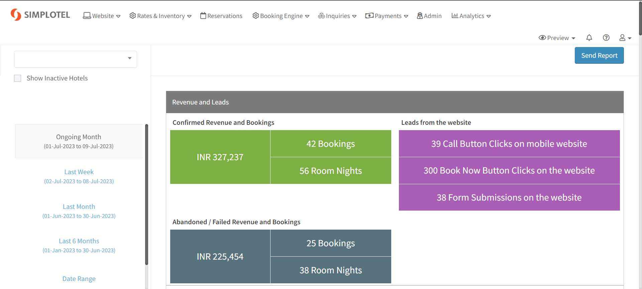The image size is (642, 289).
Task: Expand the Booking Engine dropdown
Action: (x=281, y=16)
